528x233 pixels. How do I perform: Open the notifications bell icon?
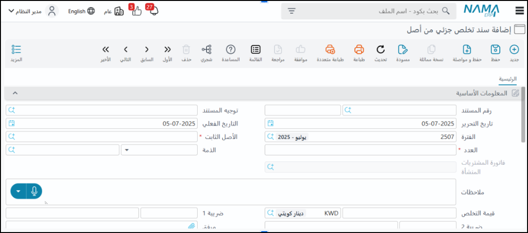[153, 11]
